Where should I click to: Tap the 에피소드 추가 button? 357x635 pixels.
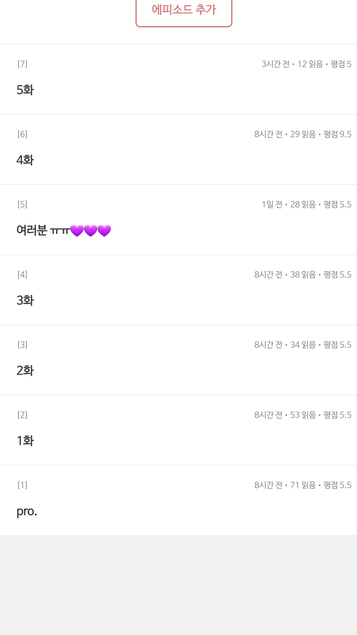[184, 10]
